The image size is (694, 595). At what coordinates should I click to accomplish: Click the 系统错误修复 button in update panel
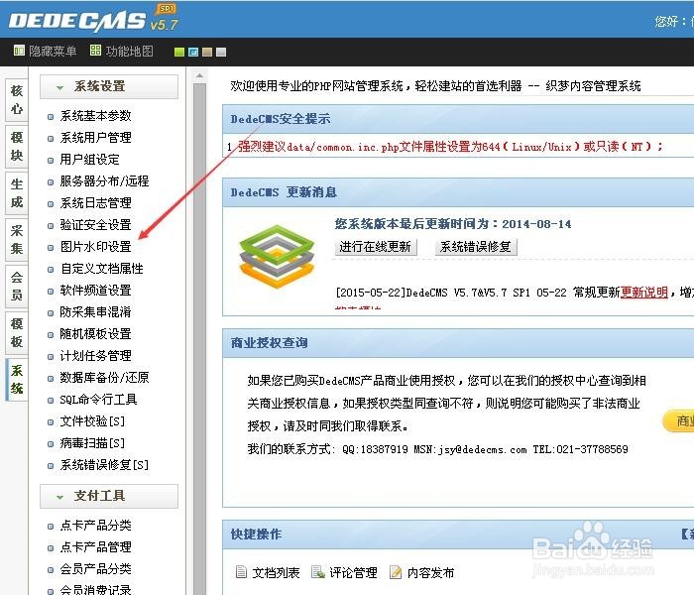(476, 247)
